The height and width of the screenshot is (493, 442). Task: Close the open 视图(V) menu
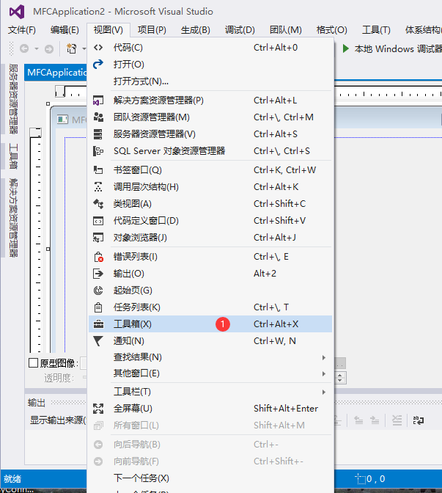tap(108, 30)
